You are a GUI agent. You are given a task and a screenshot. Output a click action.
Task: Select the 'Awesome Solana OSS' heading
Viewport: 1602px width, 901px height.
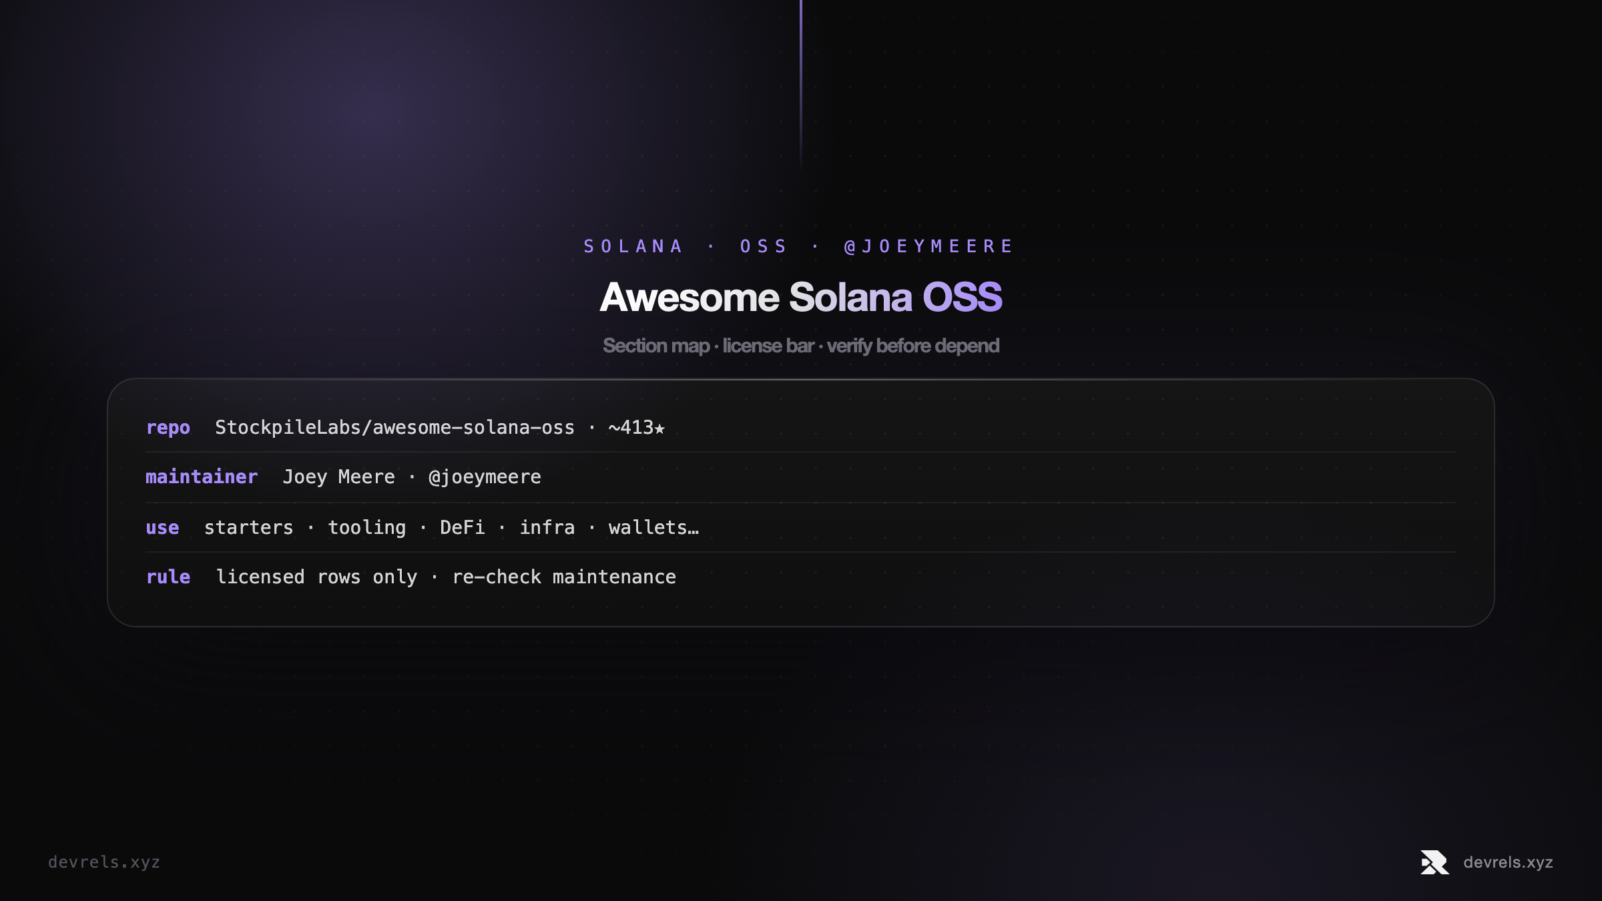click(801, 297)
